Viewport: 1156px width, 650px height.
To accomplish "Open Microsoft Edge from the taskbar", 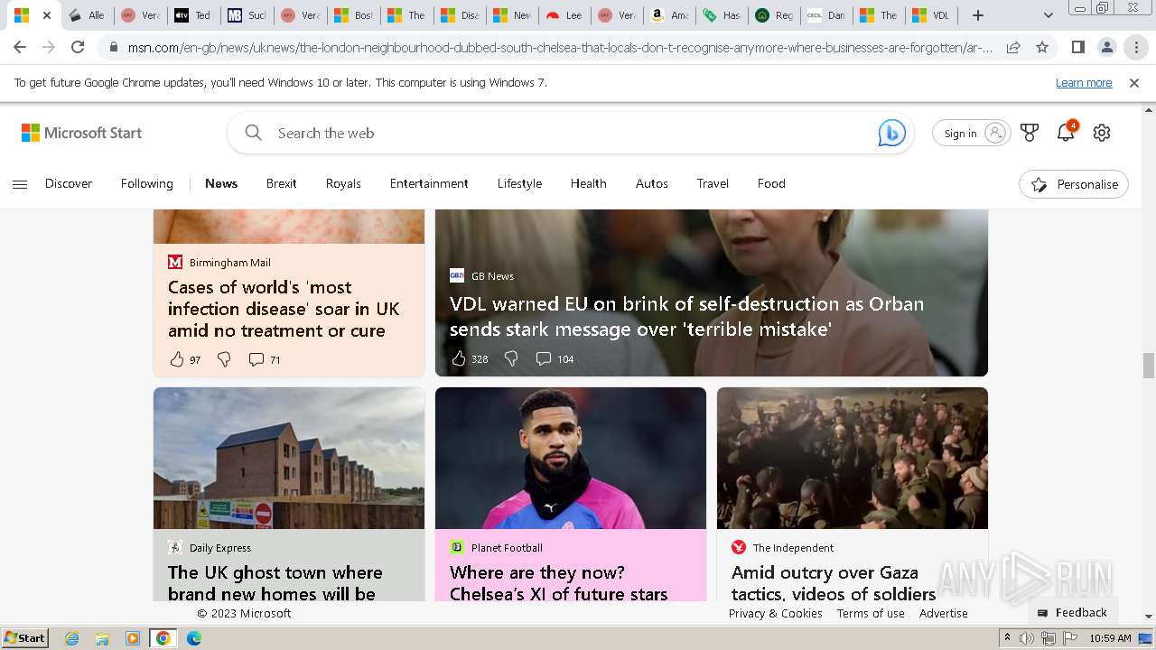I will click(x=193, y=638).
